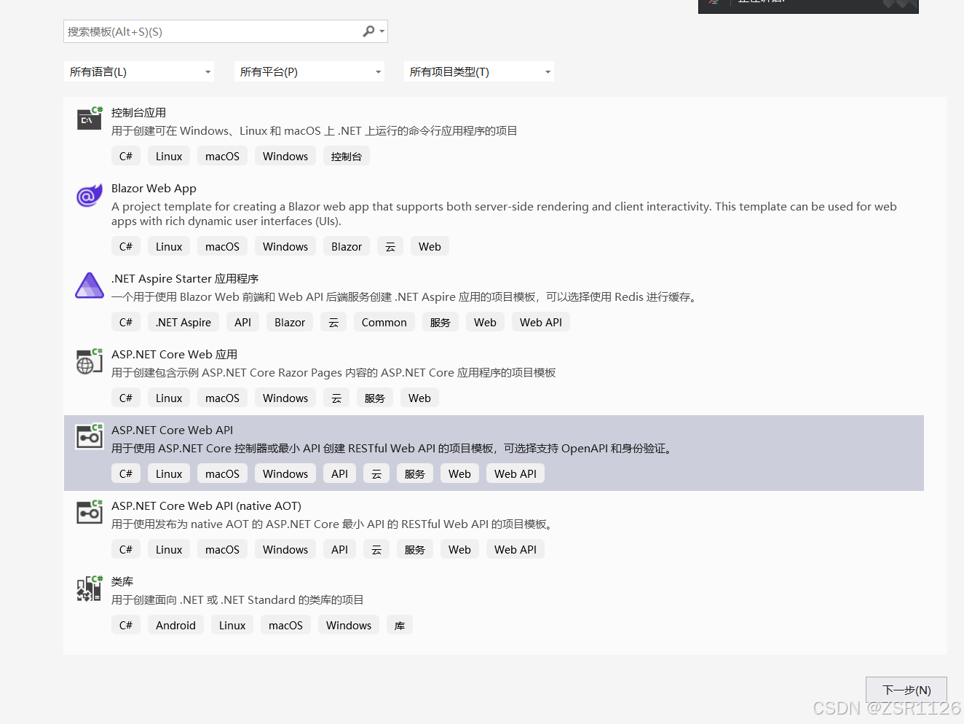
Task: Toggle the C# tag under 控制台应用
Action: click(x=126, y=155)
